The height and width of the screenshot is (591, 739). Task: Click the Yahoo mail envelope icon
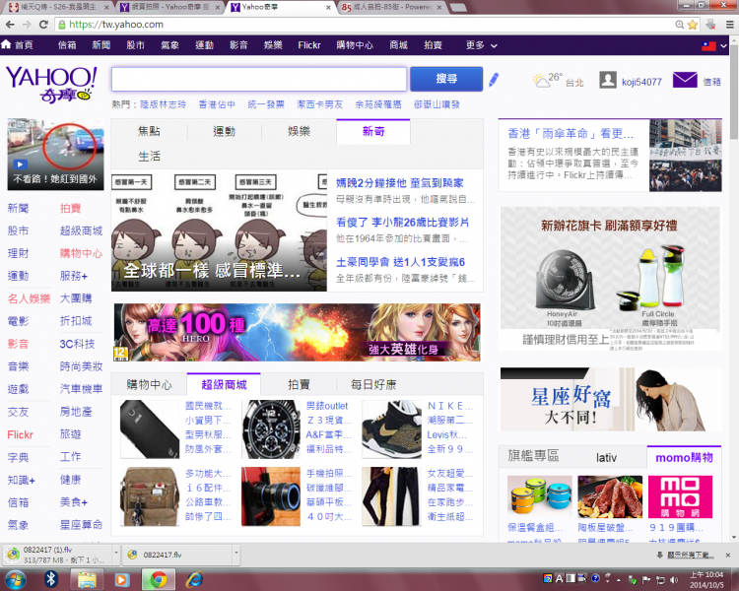click(685, 81)
